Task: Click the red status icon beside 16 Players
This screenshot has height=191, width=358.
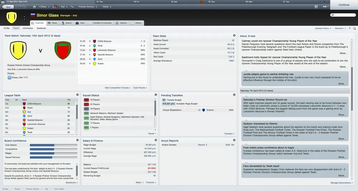Action: coord(86,100)
